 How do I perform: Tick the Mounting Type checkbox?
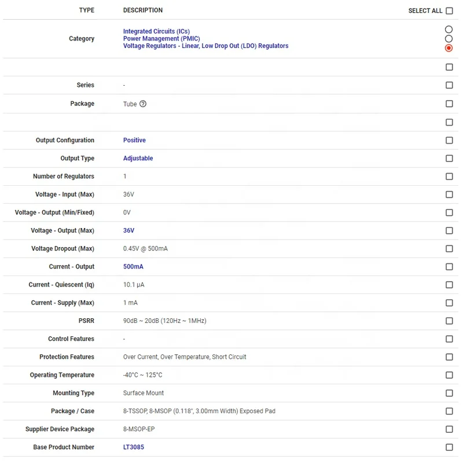click(x=449, y=394)
